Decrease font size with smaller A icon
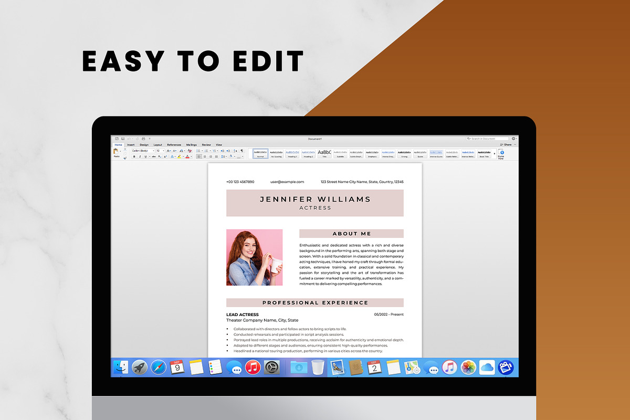 point(174,151)
